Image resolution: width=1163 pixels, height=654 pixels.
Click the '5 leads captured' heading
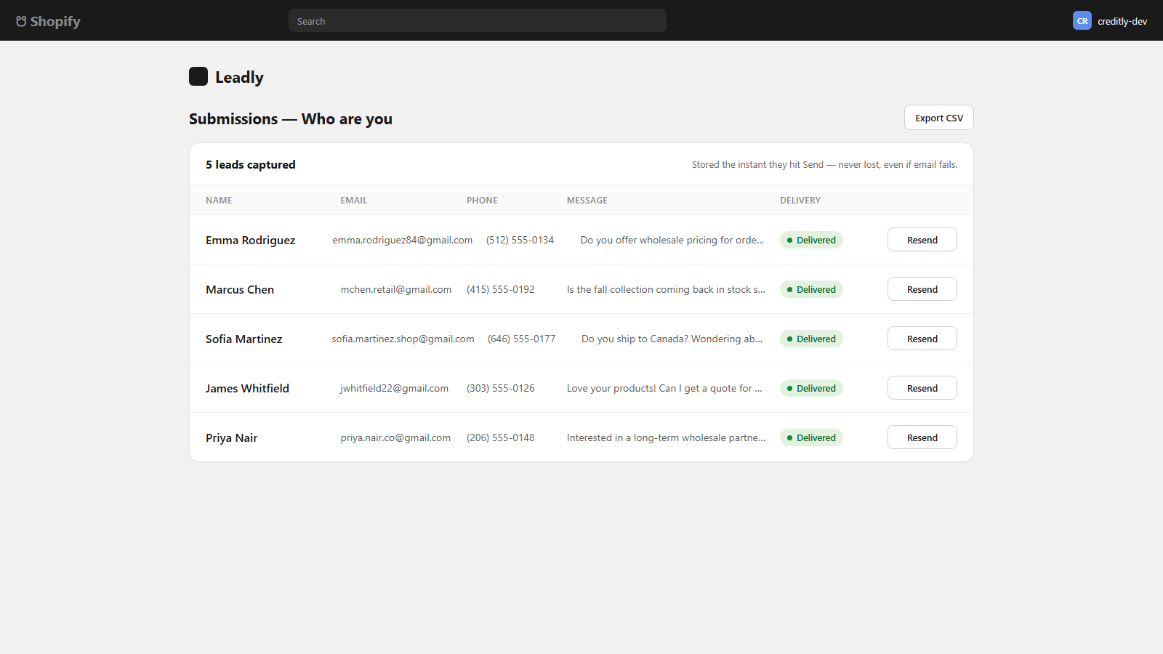[x=251, y=165]
